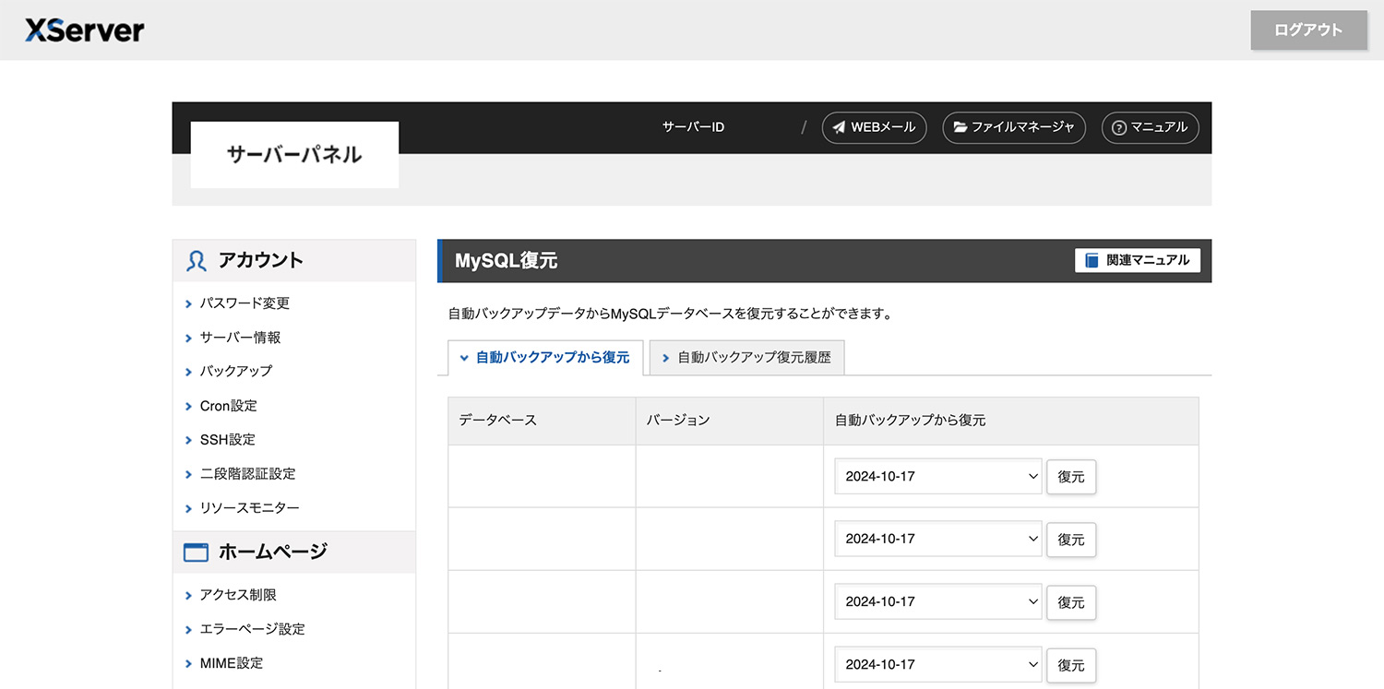Open 二段階認証設定 in the sidebar
Image resolution: width=1384 pixels, height=689 pixels.
247,474
